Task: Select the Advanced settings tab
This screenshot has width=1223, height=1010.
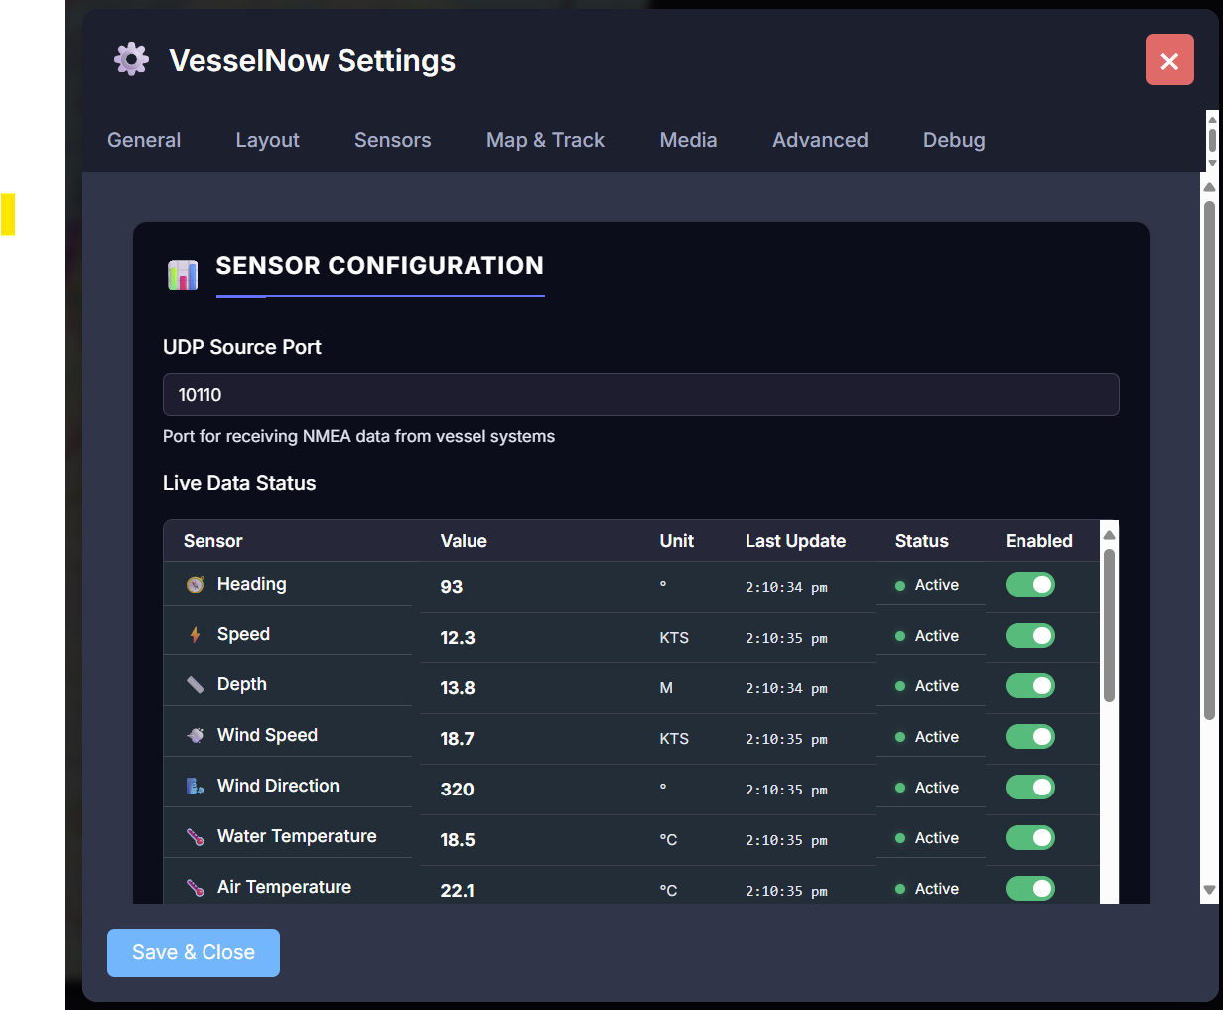Action: (820, 140)
